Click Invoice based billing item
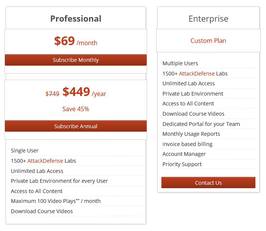 (x=187, y=144)
